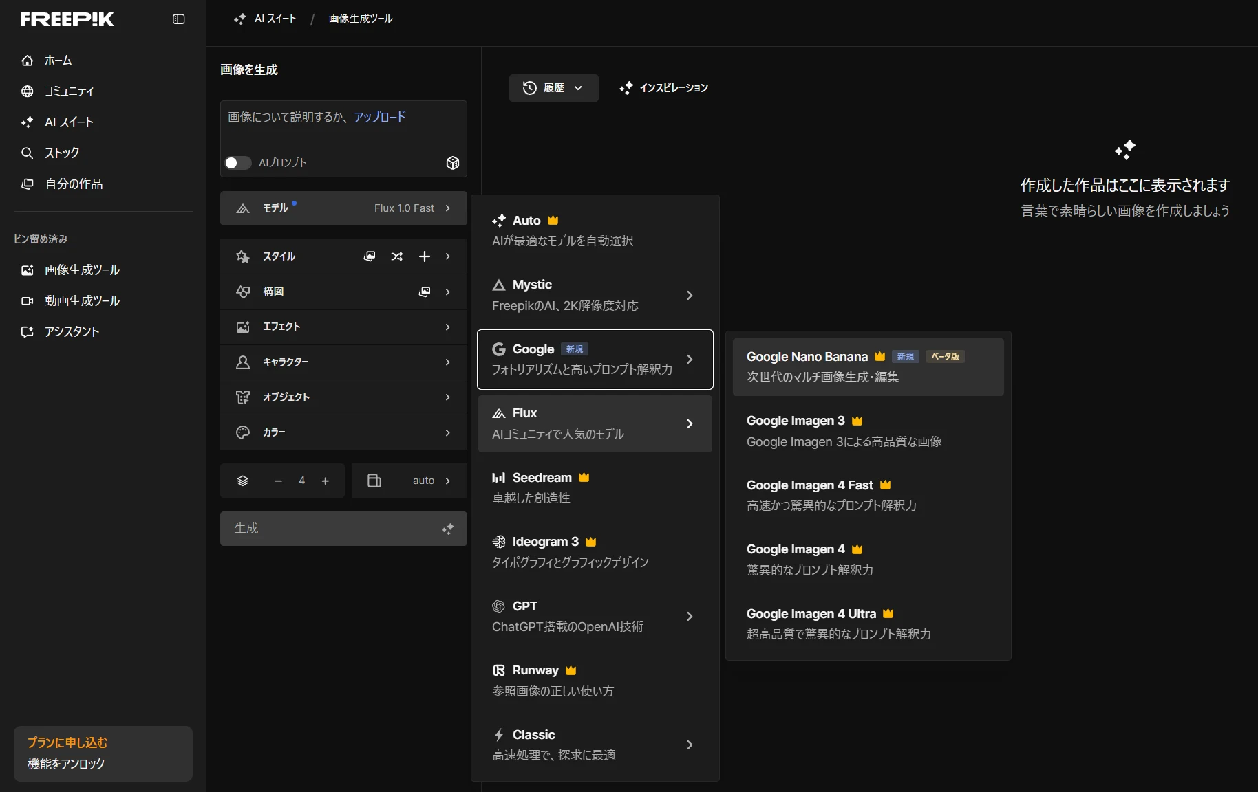Image resolution: width=1258 pixels, height=792 pixels.
Task: Click the GPT swirl icon
Action: pos(499,606)
